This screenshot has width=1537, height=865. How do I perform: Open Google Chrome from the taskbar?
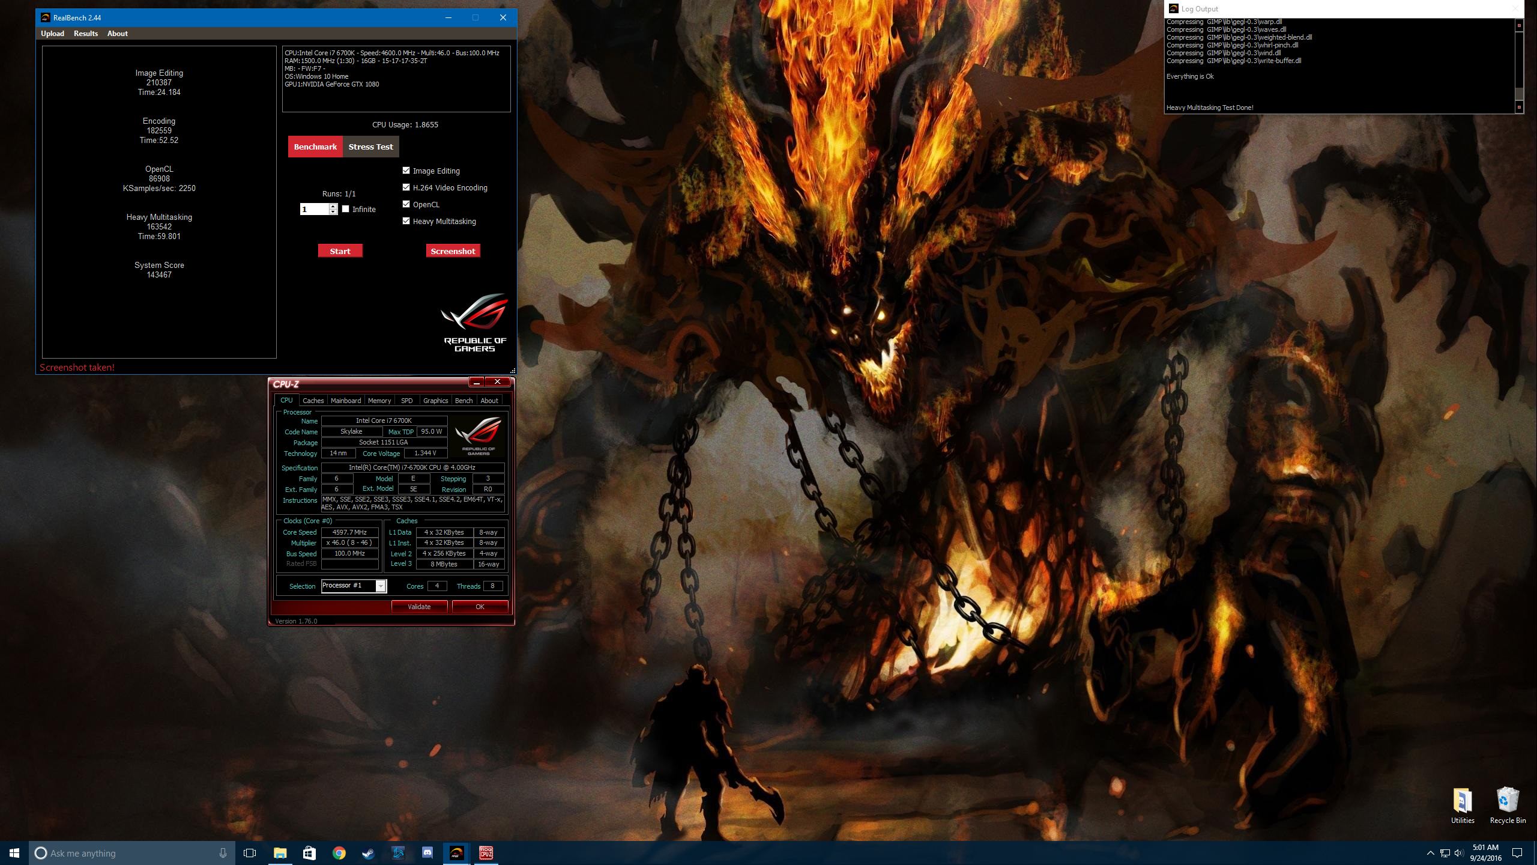(x=339, y=853)
